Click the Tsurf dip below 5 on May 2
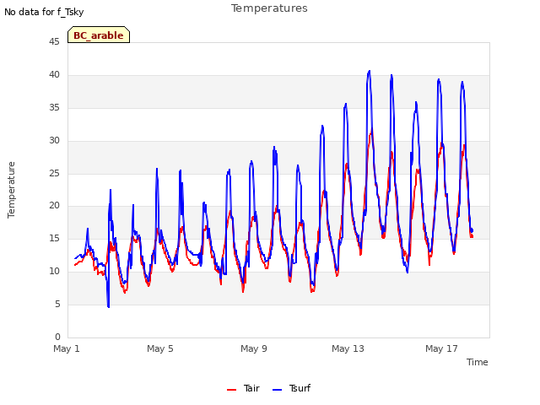 click(109, 306)
